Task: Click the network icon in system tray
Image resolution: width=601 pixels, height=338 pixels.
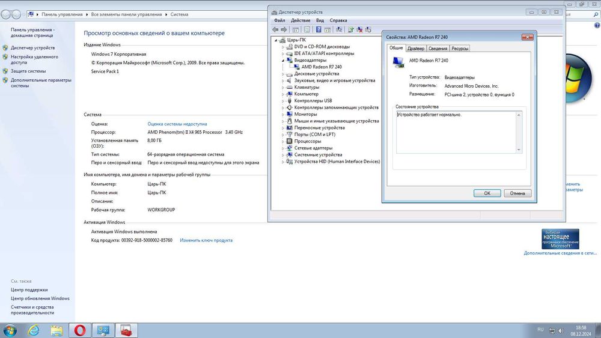Action: tap(552, 330)
